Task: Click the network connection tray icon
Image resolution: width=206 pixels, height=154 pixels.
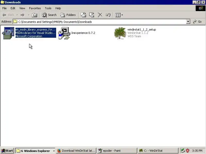Action: pyautogui.click(x=183, y=151)
